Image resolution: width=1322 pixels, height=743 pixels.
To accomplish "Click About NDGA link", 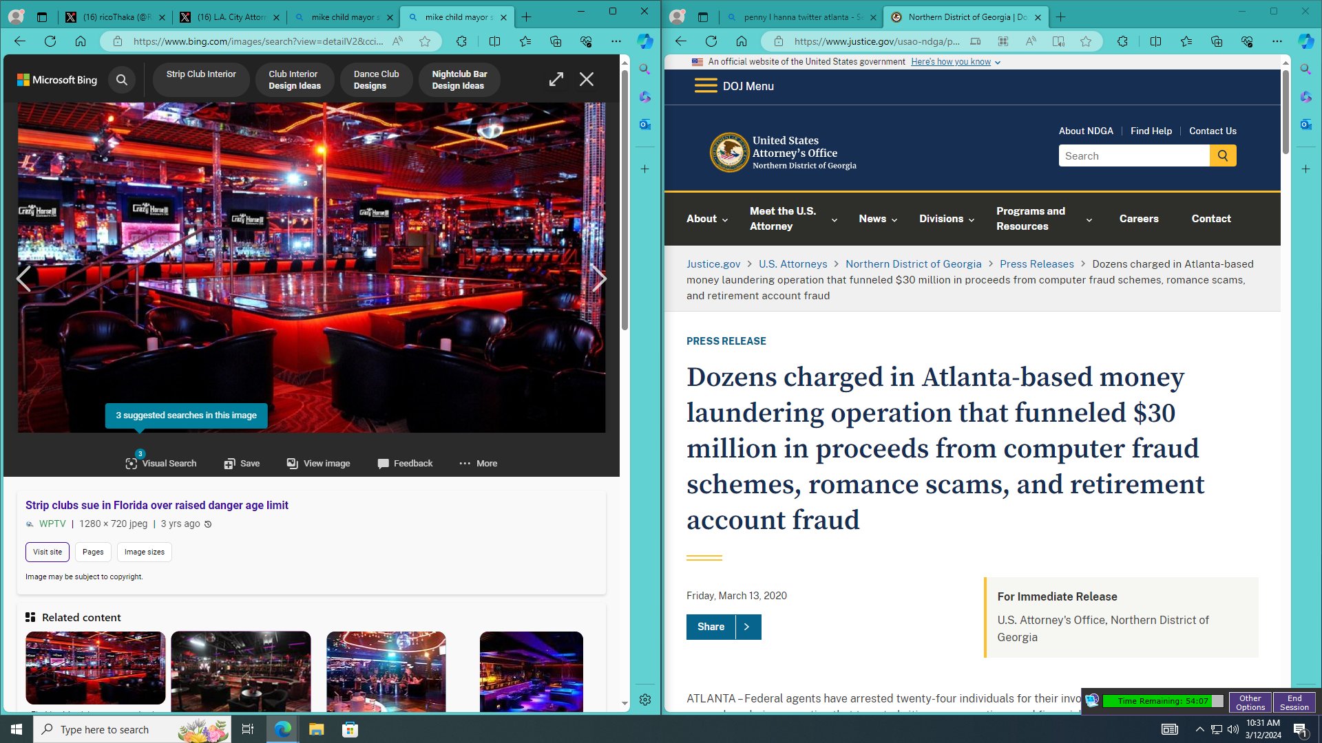I will point(1086,131).
